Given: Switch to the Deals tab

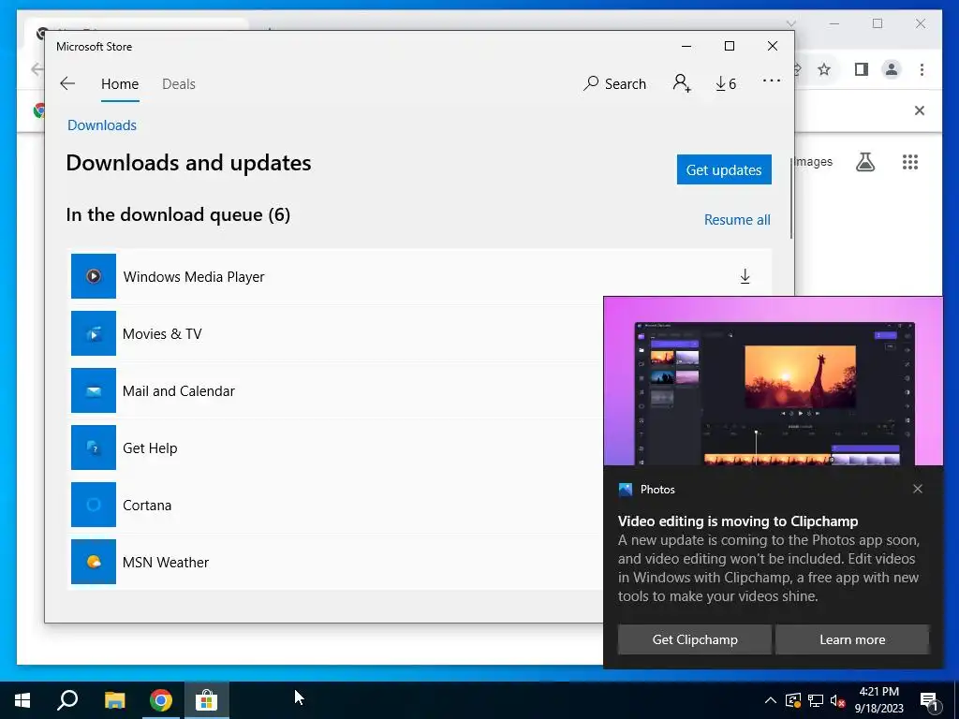Looking at the screenshot, I should 179,83.
